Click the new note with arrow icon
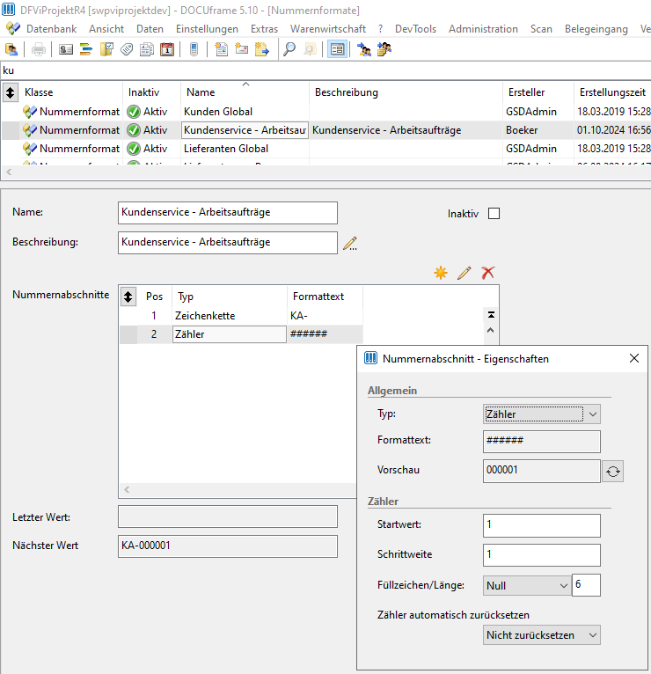The image size is (651, 674). tap(261, 50)
